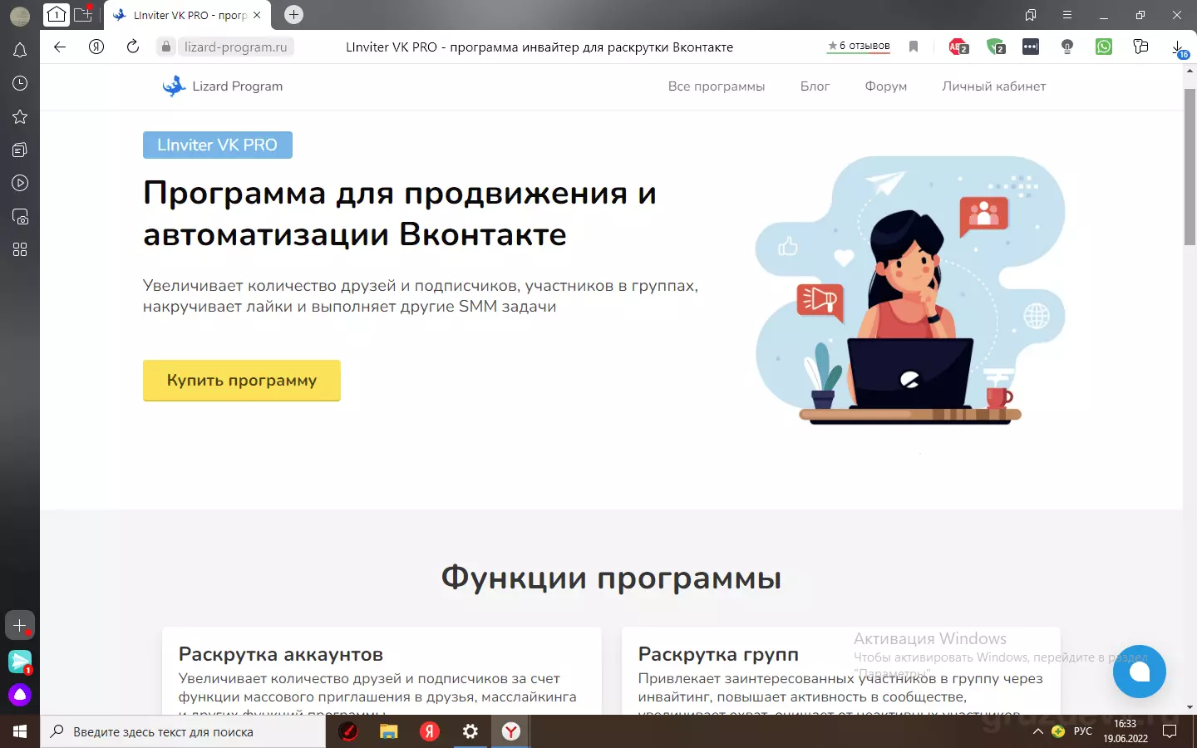The width and height of the screenshot is (1197, 748).
Task: Open the apps grid icon in the sidebar
Action: [x=20, y=249]
